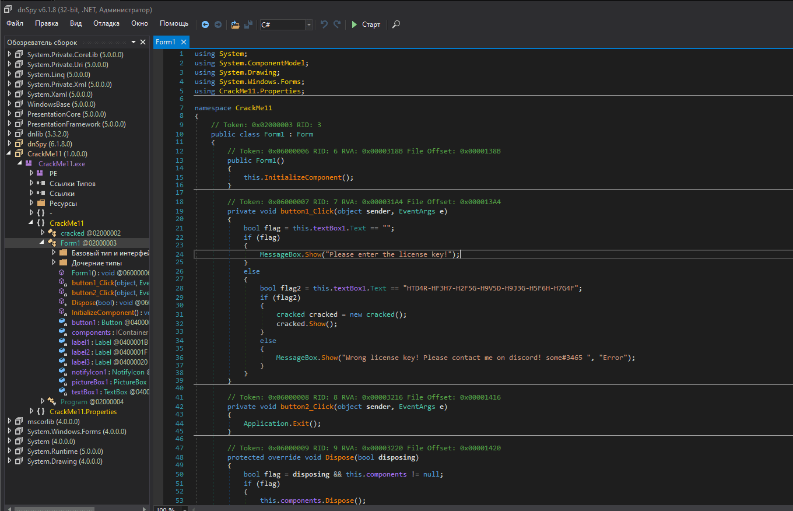The height and width of the screenshot is (511, 793).
Task: Select button2_Click method in tree
Action: (110, 292)
